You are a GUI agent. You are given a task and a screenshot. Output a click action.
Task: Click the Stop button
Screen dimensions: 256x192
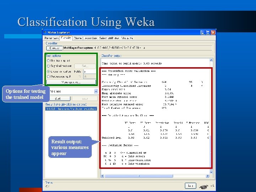coord(85,98)
